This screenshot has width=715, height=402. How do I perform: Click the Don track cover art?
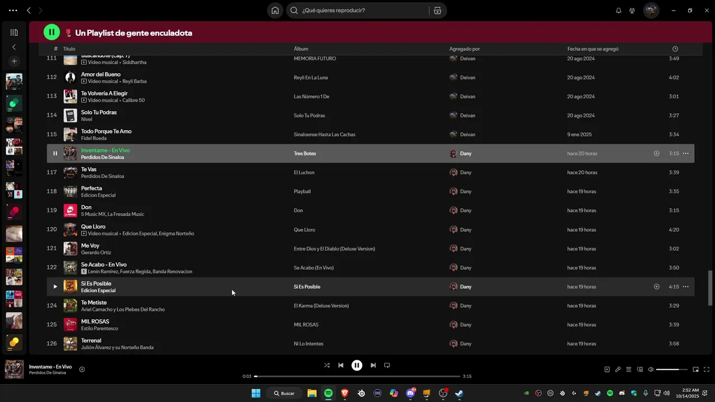(70, 210)
